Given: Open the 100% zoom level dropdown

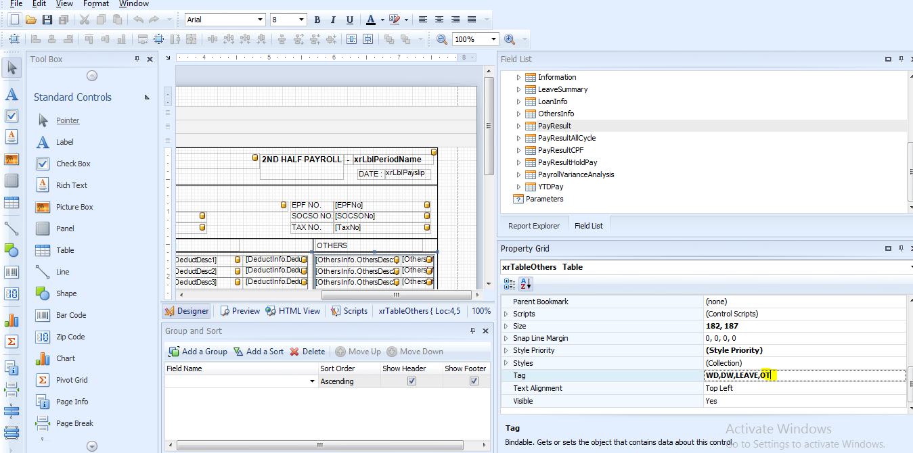Looking at the screenshot, I should pos(492,39).
